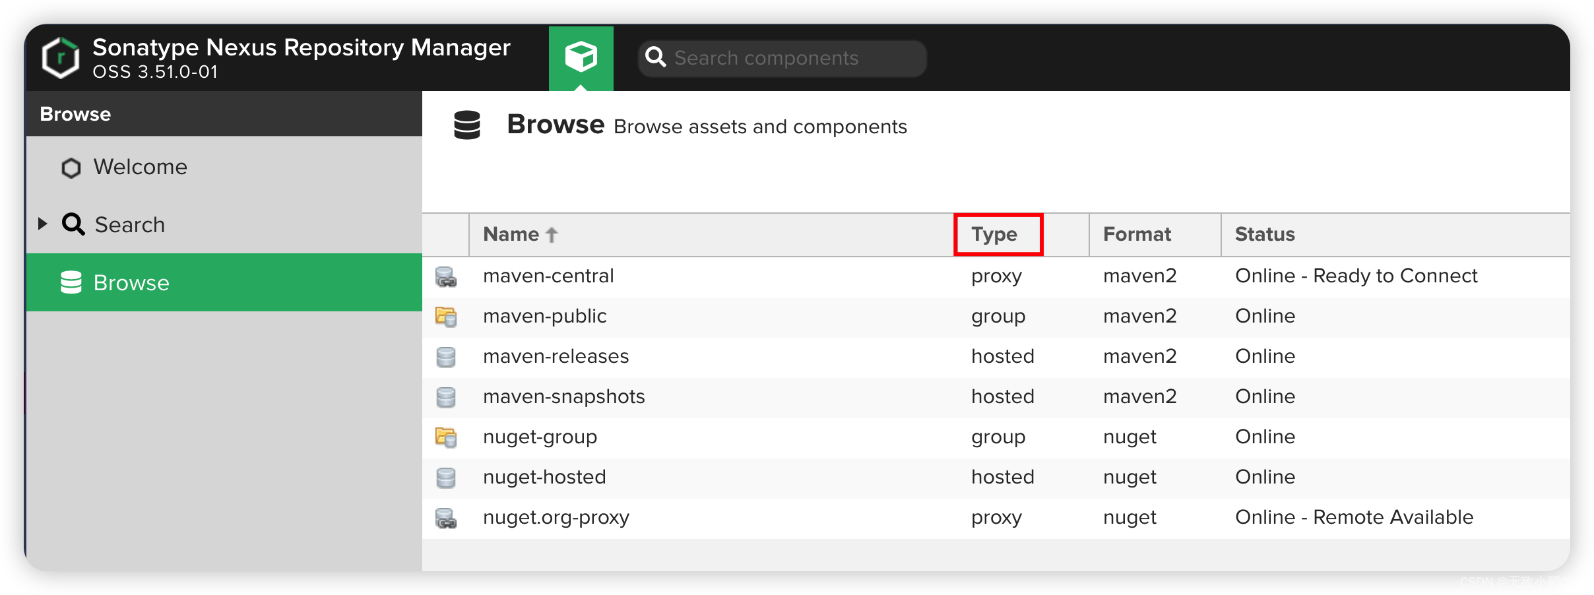Image resolution: width=1594 pixels, height=595 pixels.
Task: Click the Browse sidebar panel header
Action: pos(224,113)
